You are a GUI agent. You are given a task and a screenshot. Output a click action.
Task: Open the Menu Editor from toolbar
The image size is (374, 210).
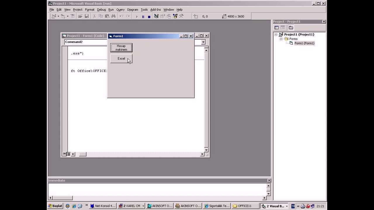click(73, 16)
